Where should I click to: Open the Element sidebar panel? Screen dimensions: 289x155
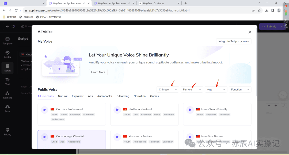point(7,95)
